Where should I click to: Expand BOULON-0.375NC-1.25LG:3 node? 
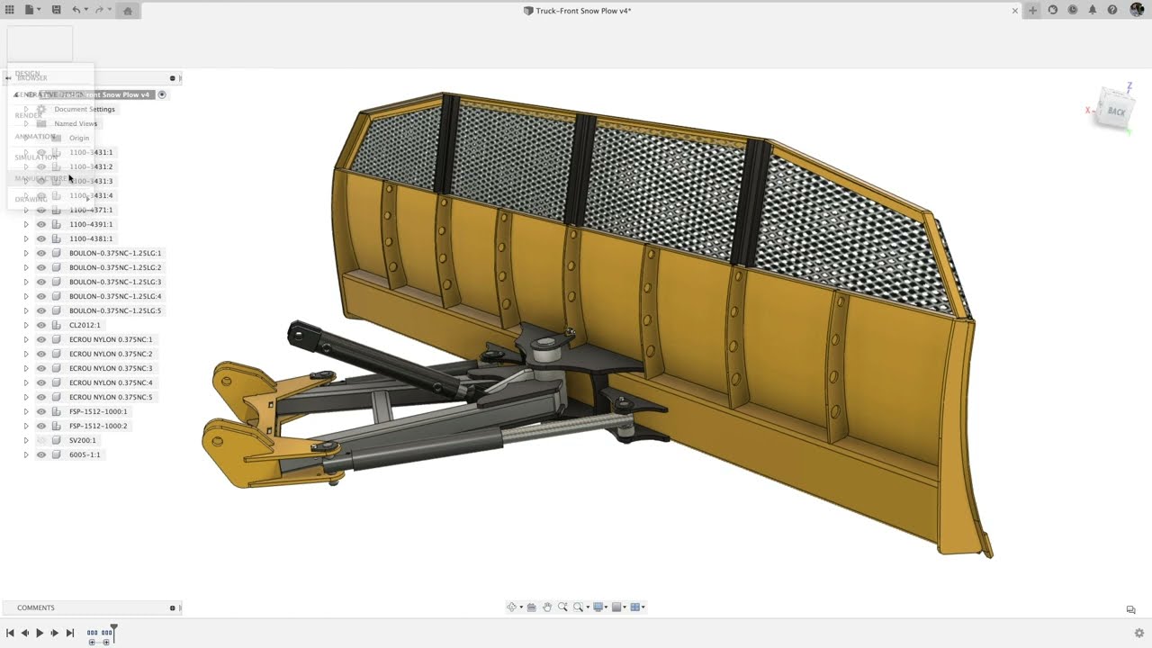click(x=26, y=282)
